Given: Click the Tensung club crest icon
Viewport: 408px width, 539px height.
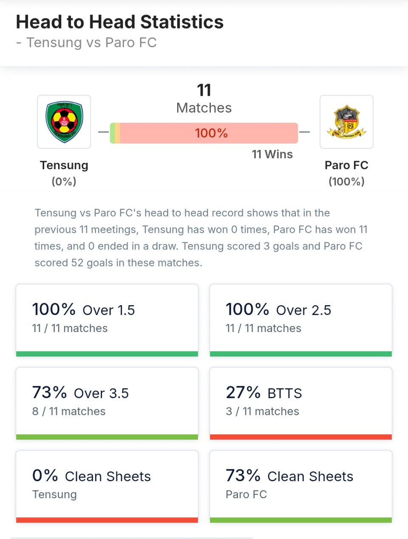Looking at the screenshot, I should (x=64, y=122).
